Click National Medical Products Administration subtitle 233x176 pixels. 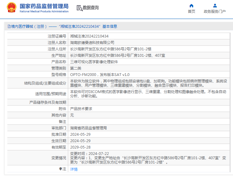pos(44,11)
